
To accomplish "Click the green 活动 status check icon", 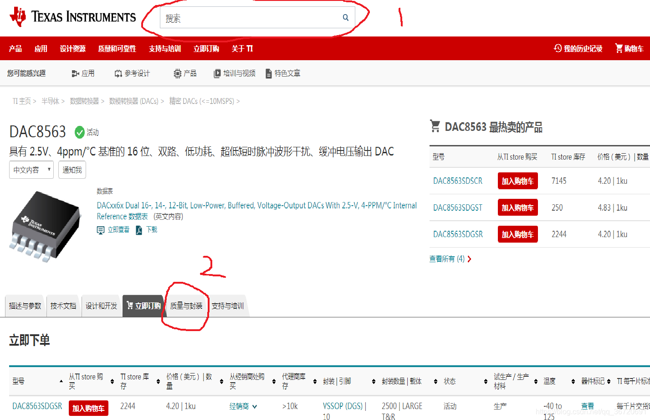I will 80,132.
